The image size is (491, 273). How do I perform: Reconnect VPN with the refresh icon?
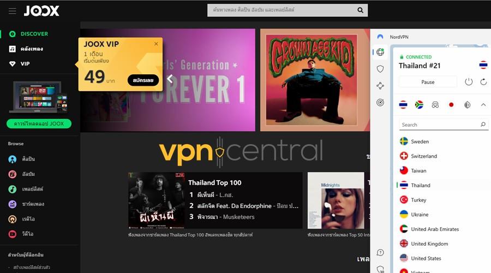click(x=483, y=82)
